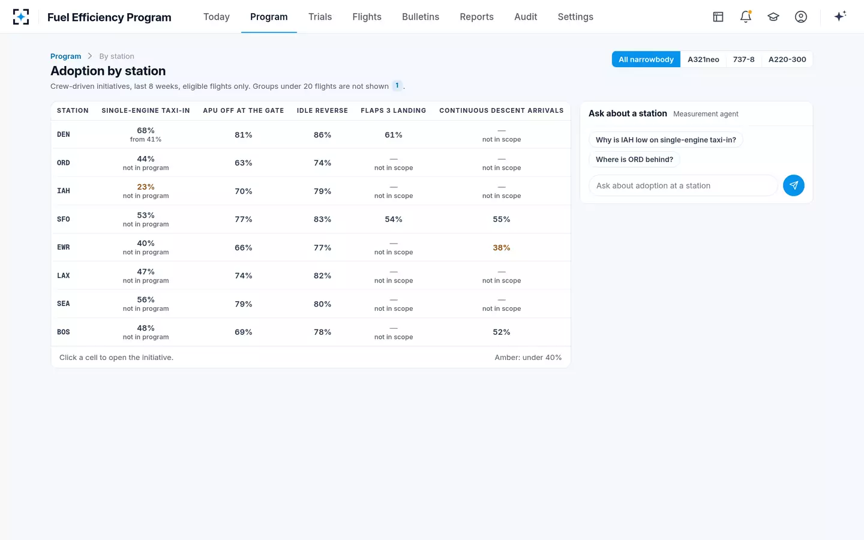
Task: Open IAH single-engine taxi-in 23% cell
Action: click(146, 191)
